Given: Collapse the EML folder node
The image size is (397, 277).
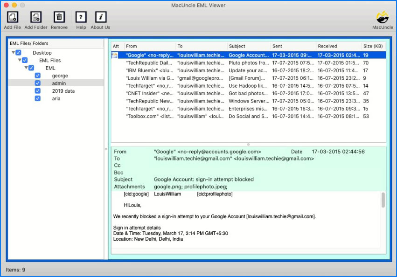Looking at the screenshot, I should [x=25, y=68].
